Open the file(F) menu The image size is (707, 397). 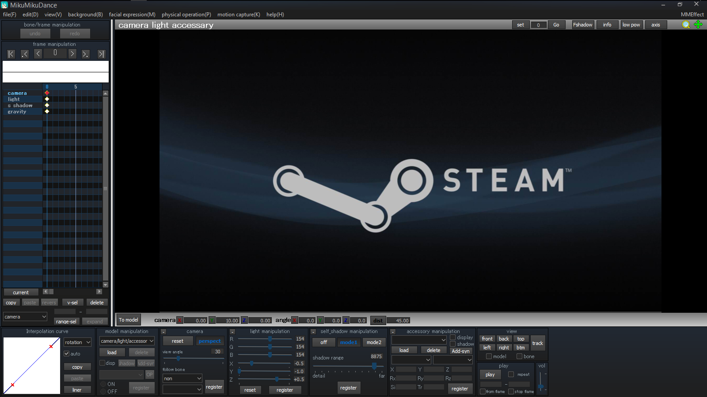tap(10, 15)
